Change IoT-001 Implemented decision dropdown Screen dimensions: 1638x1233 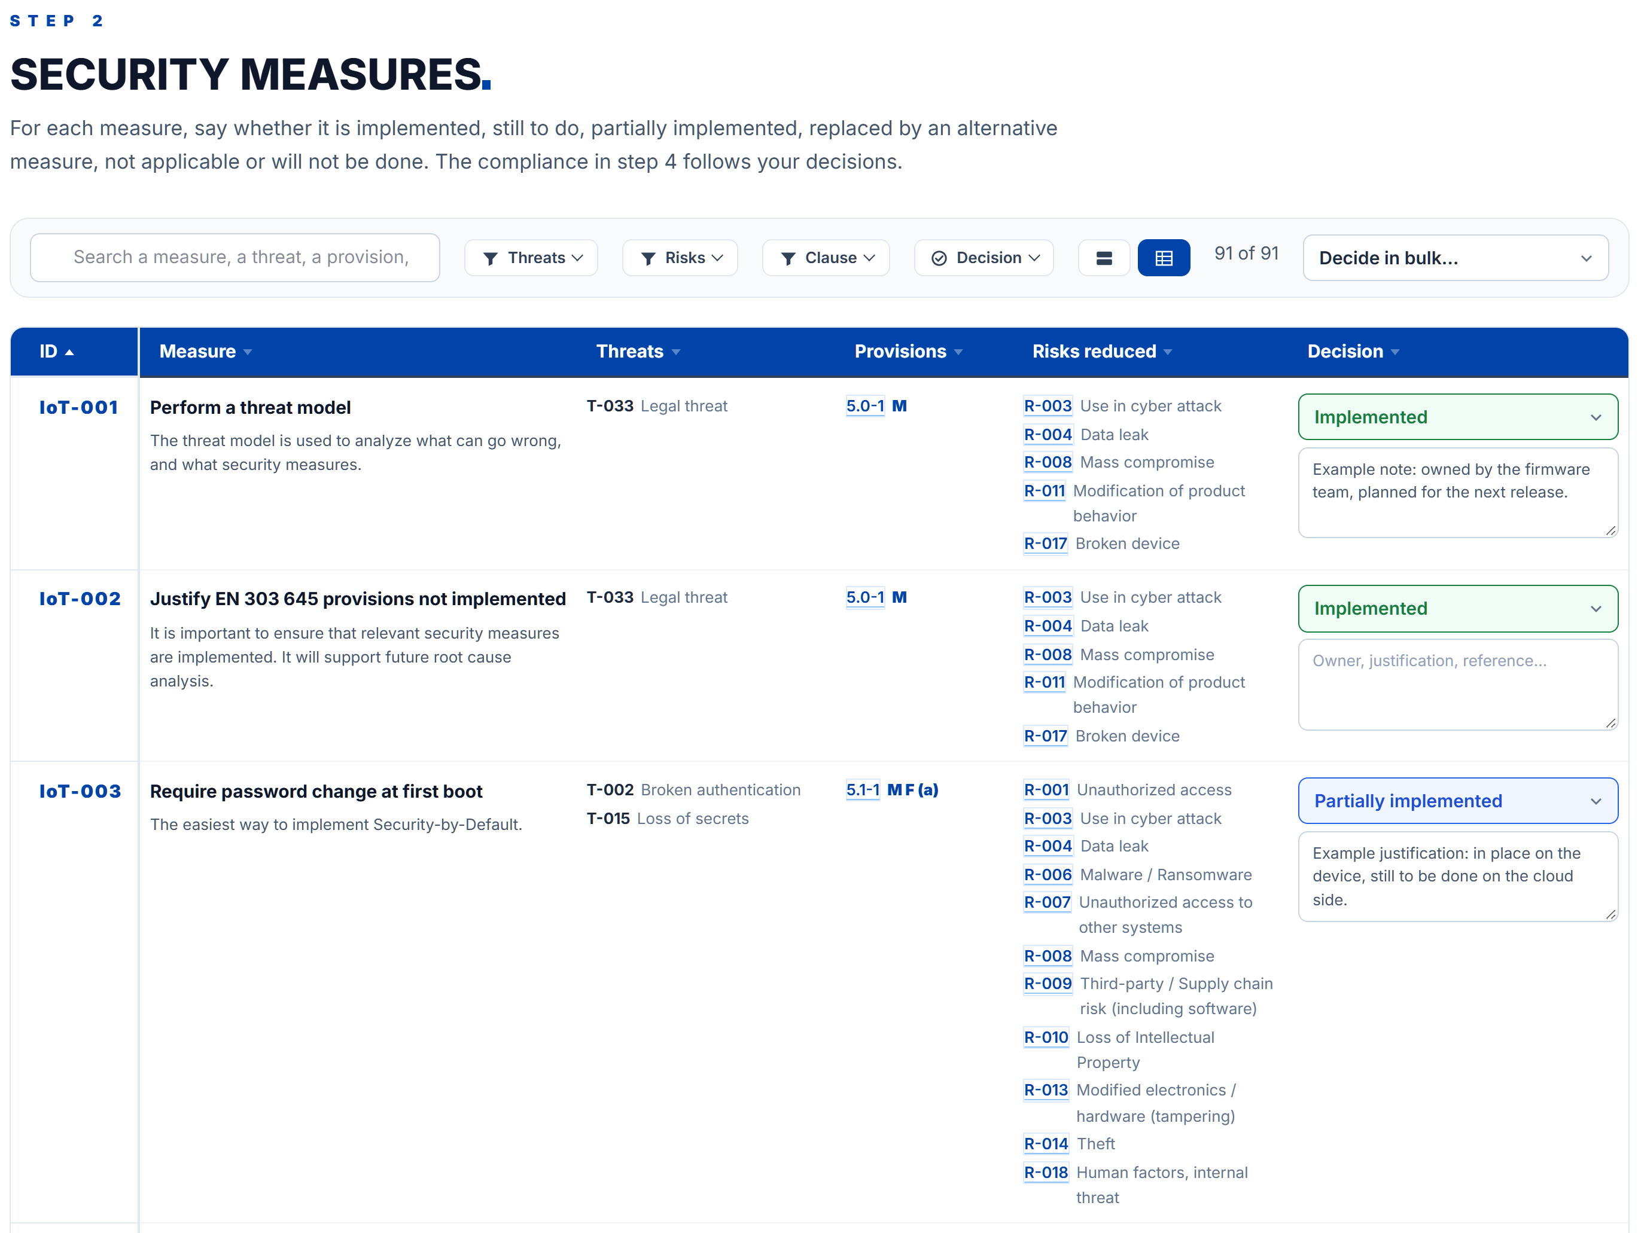click(x=1457, y=417)
